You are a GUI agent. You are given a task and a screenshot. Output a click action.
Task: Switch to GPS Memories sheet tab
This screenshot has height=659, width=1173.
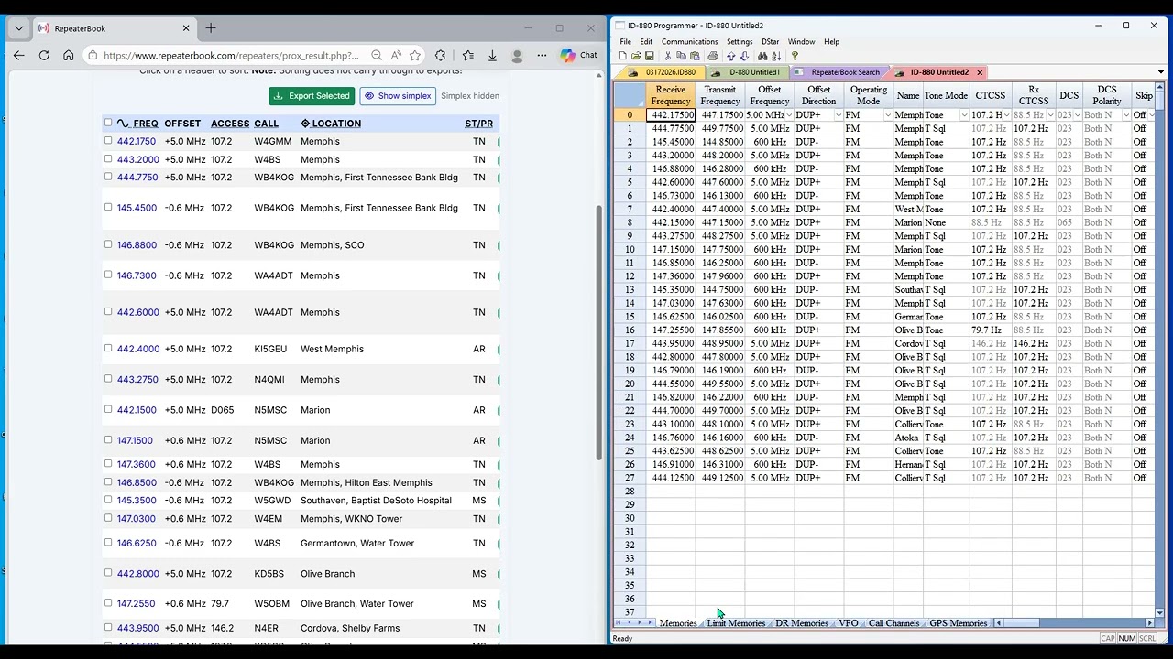pyautogui.click(x=958, y=623)
